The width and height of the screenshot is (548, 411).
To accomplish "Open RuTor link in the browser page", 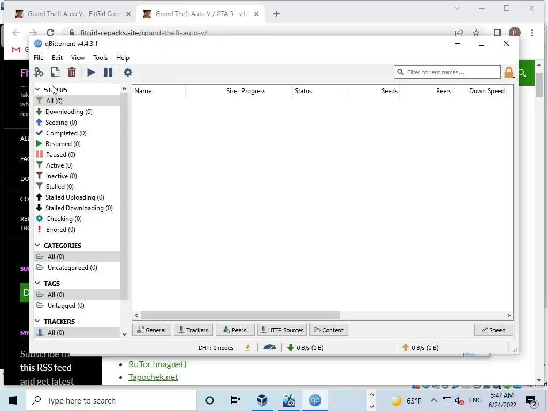I will pyautogui.click(x=140, y=364).
